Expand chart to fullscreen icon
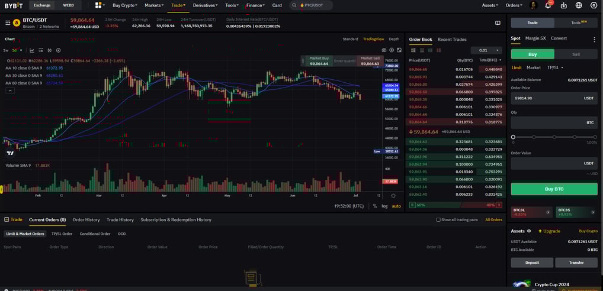603x291 pixels. 399,50
